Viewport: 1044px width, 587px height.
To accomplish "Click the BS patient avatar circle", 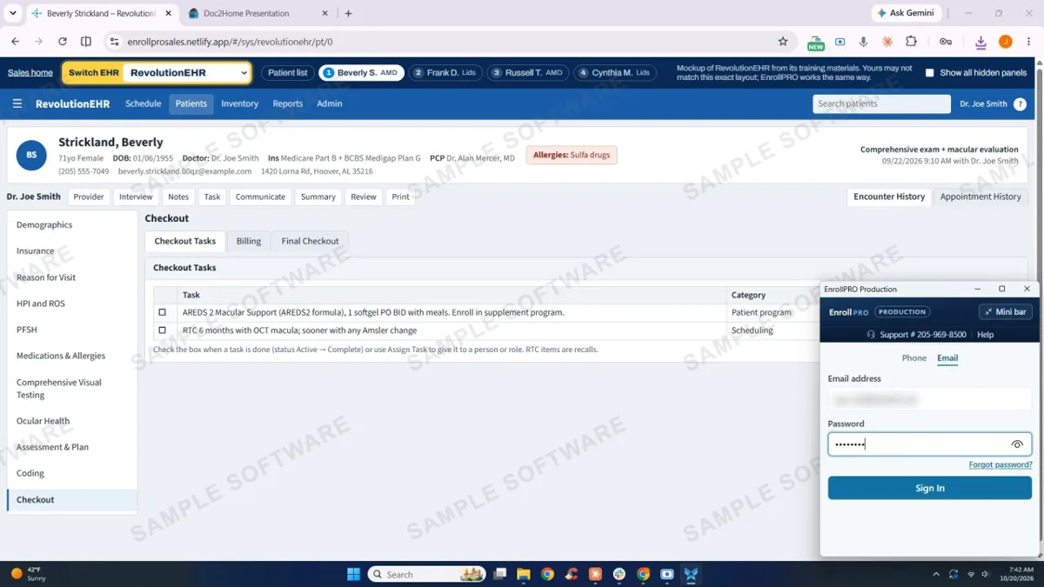I will 31,155.
